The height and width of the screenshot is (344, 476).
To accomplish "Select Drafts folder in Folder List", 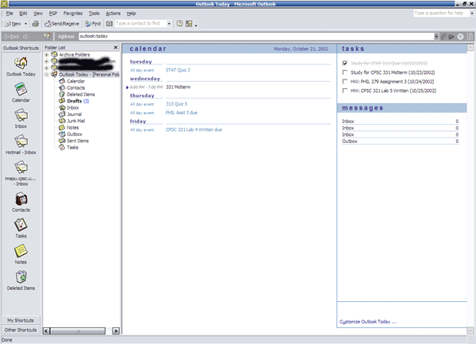I will 73,101.
